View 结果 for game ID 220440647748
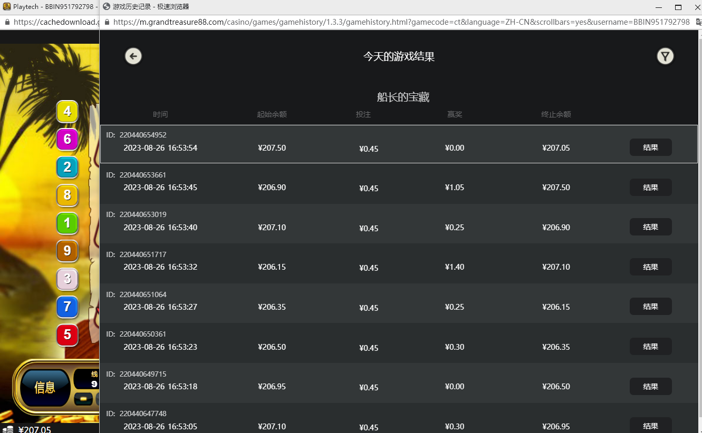This screenshot has width=702, height=433. pos(650,426)
